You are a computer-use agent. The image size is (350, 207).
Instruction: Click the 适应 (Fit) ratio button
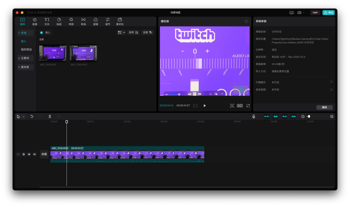[240, 106]
